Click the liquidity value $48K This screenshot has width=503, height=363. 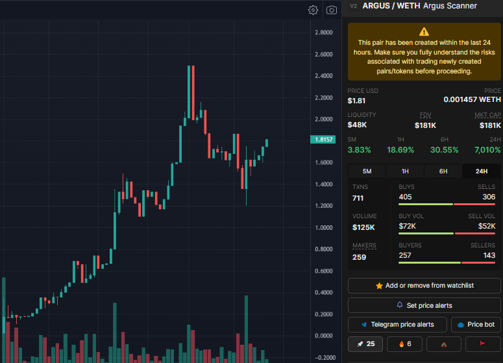click(357, 125)
